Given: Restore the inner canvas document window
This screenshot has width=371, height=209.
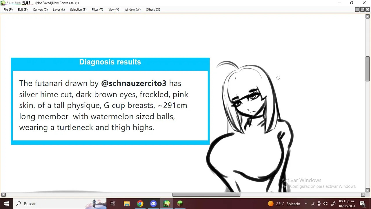Looking at the screenshot, I should [x=362, y=10].
